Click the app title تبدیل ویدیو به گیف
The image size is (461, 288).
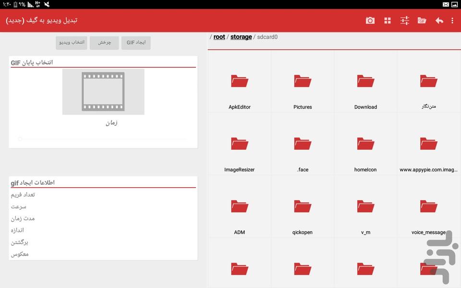(x=41, y=20)
